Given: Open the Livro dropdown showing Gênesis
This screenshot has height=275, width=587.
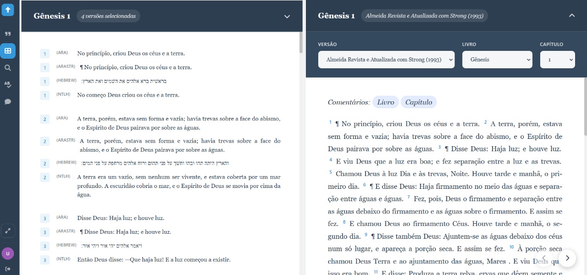Looking at the screenshot, I should click(497, 60).
